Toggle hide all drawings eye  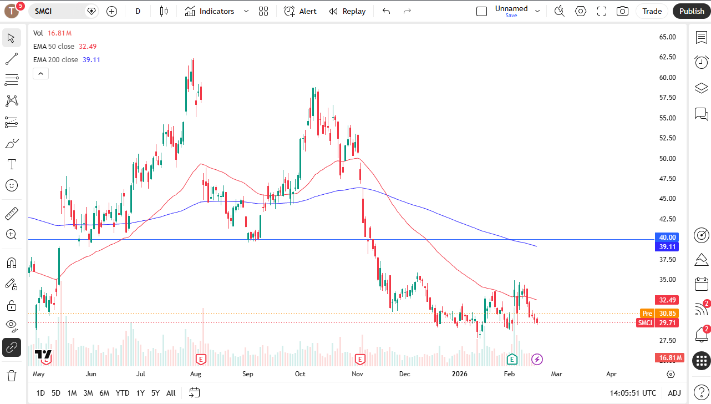pyautogui.click(x=12, y=326)
